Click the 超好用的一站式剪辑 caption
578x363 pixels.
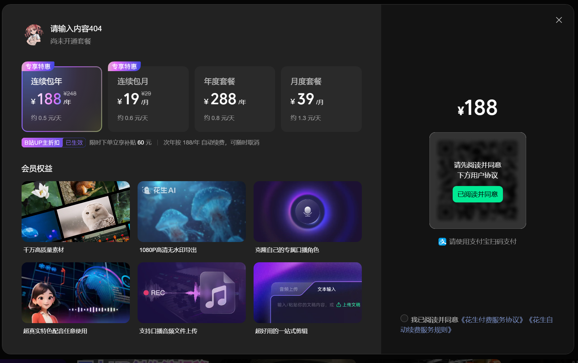pyautogui.click(x=281, y=331)
